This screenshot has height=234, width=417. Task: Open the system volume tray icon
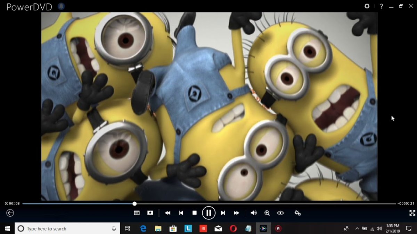point(380,228)
